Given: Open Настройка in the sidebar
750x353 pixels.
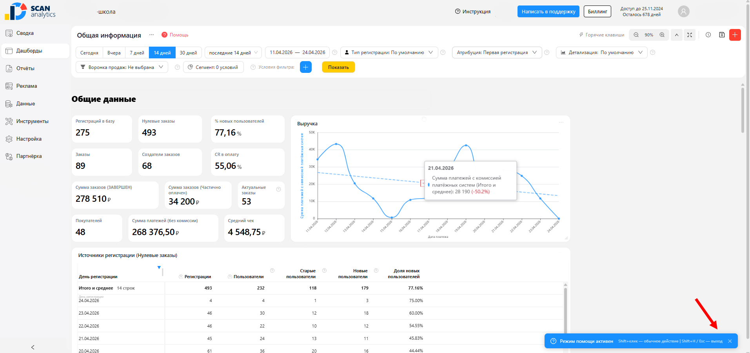Looking at the screenshot, I should [x=35, y=139].
